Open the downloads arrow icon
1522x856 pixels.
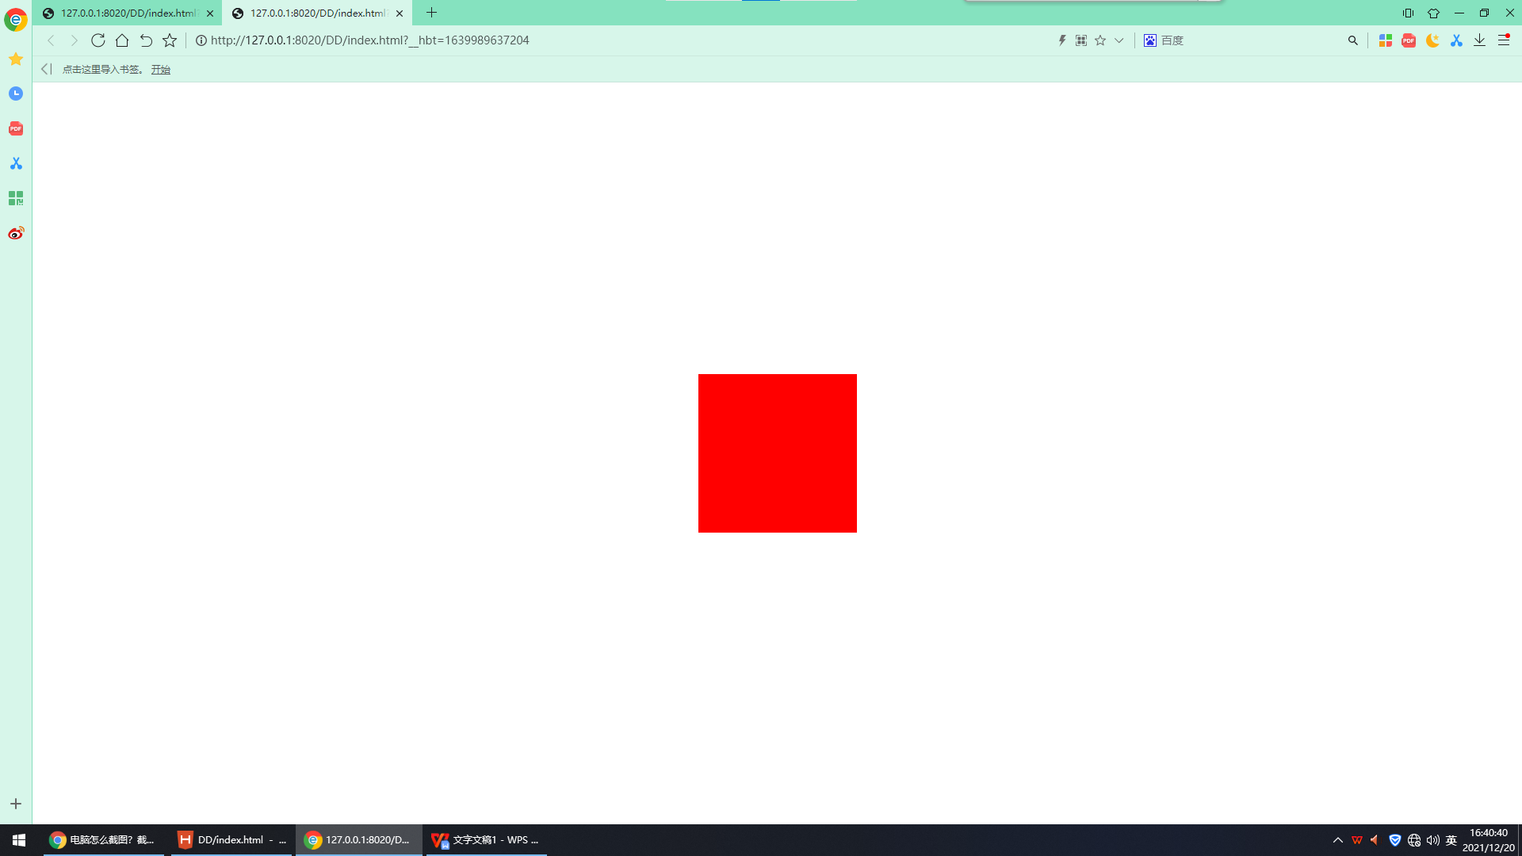[1479, 40]
